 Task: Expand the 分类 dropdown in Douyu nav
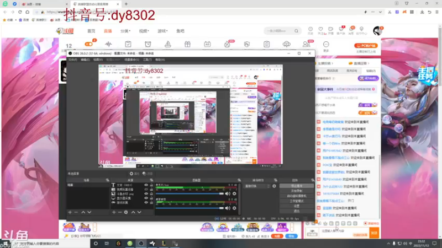point(125,31)
